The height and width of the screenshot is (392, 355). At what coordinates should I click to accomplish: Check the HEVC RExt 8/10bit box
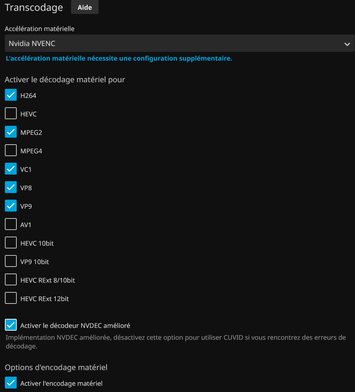pos(11,280)
